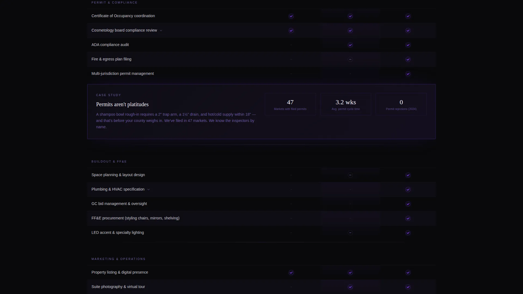Expand Plumbing & HVAC specification chevron
The width and height of the screenshot is (523, 294).
click(x=148, y=189)
